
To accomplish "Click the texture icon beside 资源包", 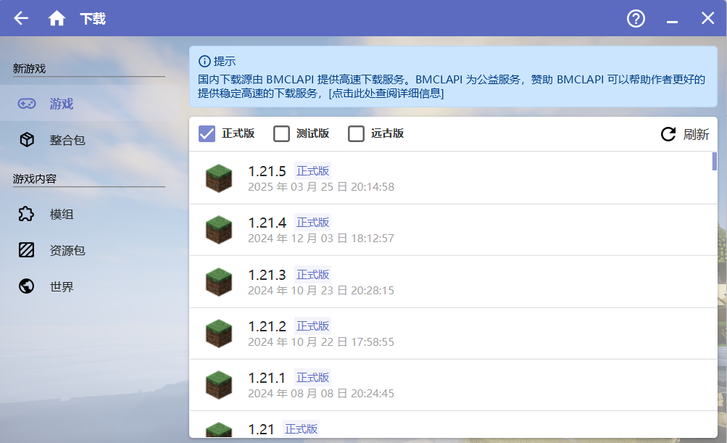I will pyautogui.click(x=26, y=250).
